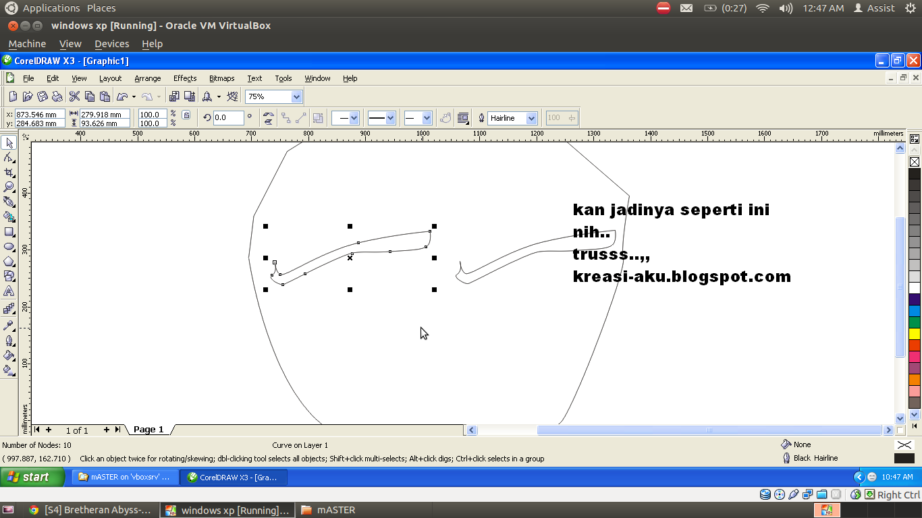Click the horizontal scrollbar thumb
Screen dimensions: 922x518
click(709, 430)
